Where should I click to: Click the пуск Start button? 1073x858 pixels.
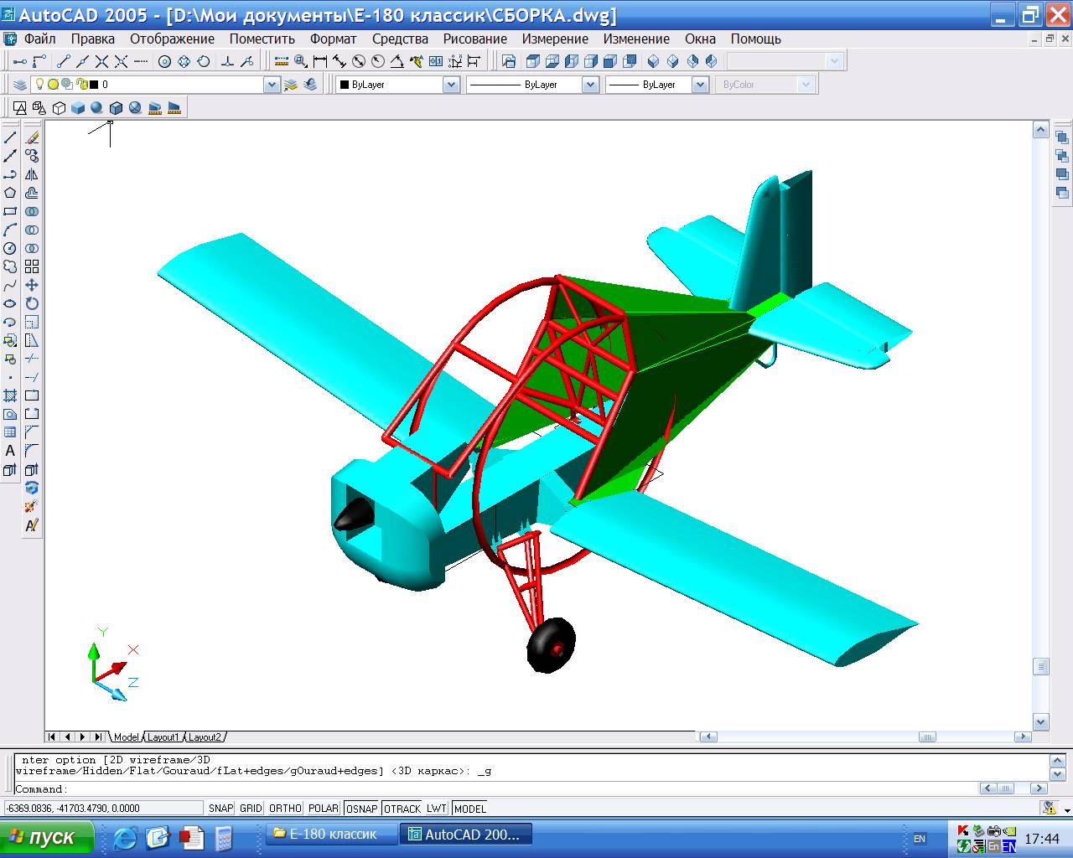click(x=44, y=837)
